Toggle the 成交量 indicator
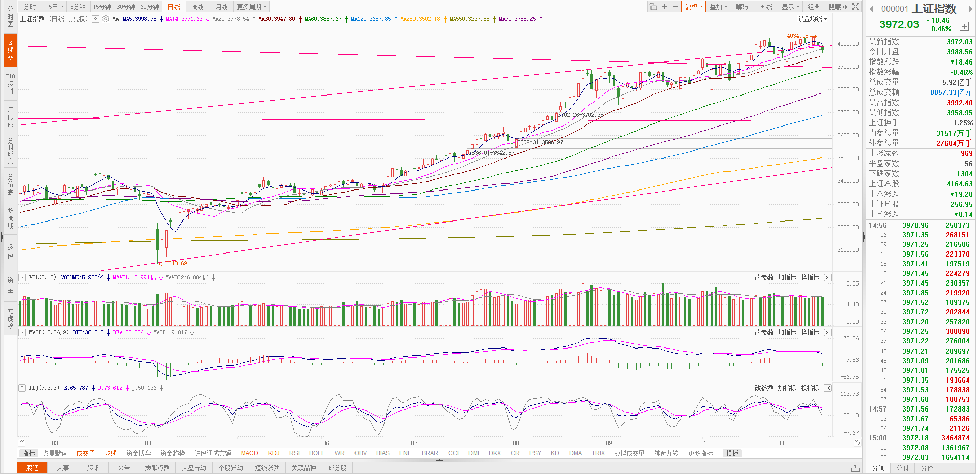This screenshot has width=976, height=474. point(85,453)
